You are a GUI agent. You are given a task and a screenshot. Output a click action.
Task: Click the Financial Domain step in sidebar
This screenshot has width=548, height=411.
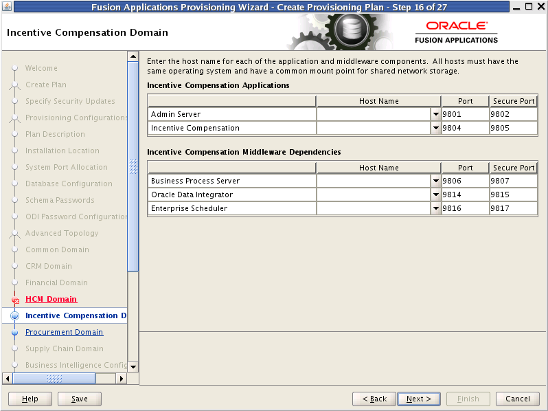point(56,282)
